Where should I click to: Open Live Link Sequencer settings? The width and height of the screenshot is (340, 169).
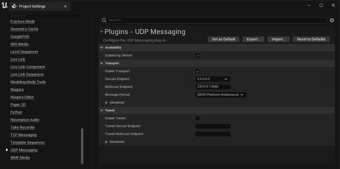27,74
